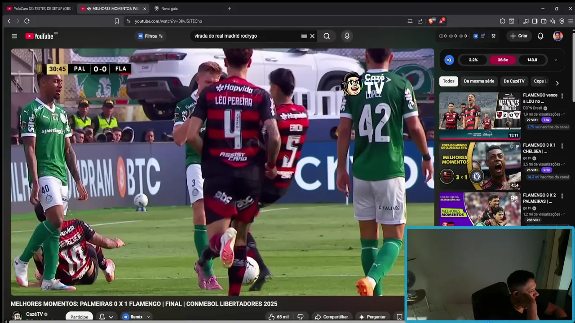The width and height of the screenshot is (575, 323).
Task: Click the Participe join button
Action: coord(80,317)
